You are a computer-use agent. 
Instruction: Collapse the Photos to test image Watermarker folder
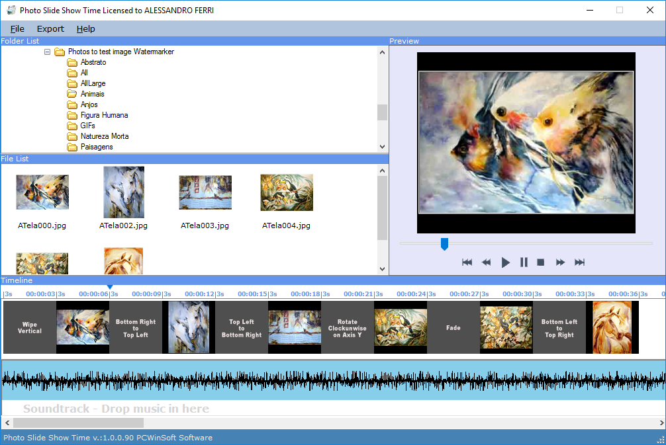point(48,52)
